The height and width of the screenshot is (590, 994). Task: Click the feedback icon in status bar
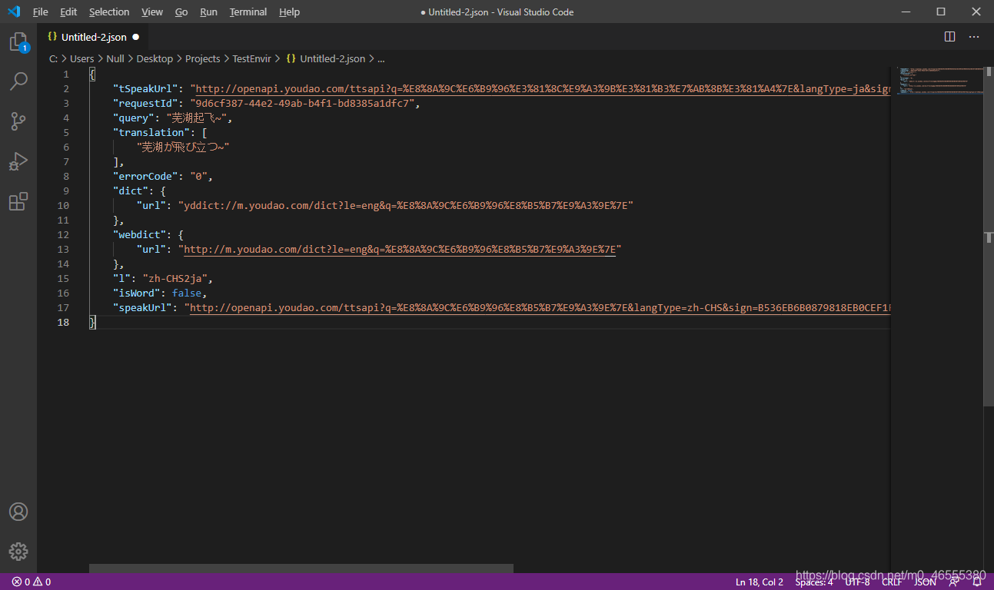click(x=954, y=582)
